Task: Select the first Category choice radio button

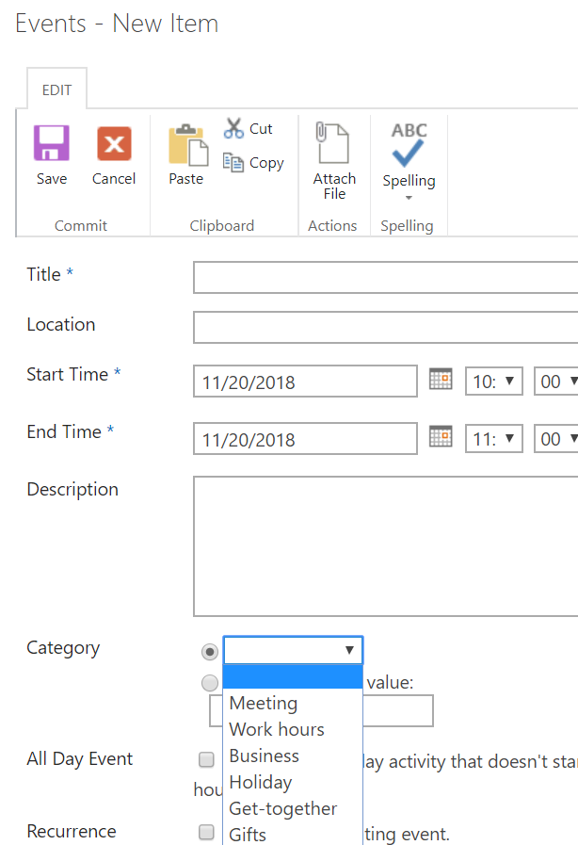Action: [x=210, y=651]
